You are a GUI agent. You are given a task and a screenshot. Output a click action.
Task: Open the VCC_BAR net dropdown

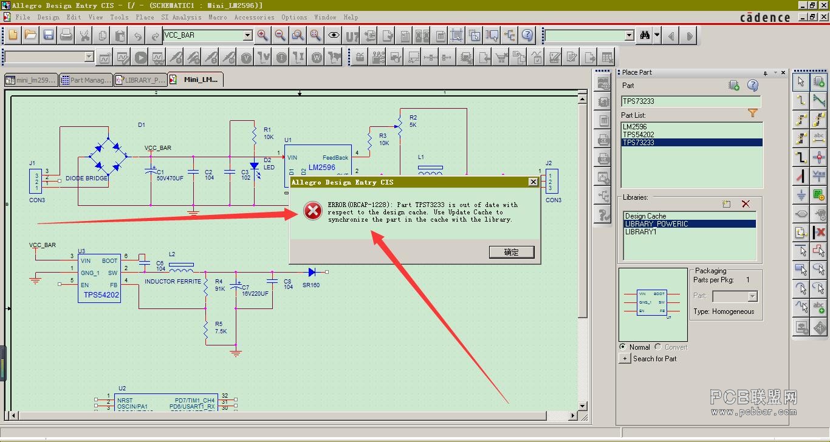tap(247, 36)
